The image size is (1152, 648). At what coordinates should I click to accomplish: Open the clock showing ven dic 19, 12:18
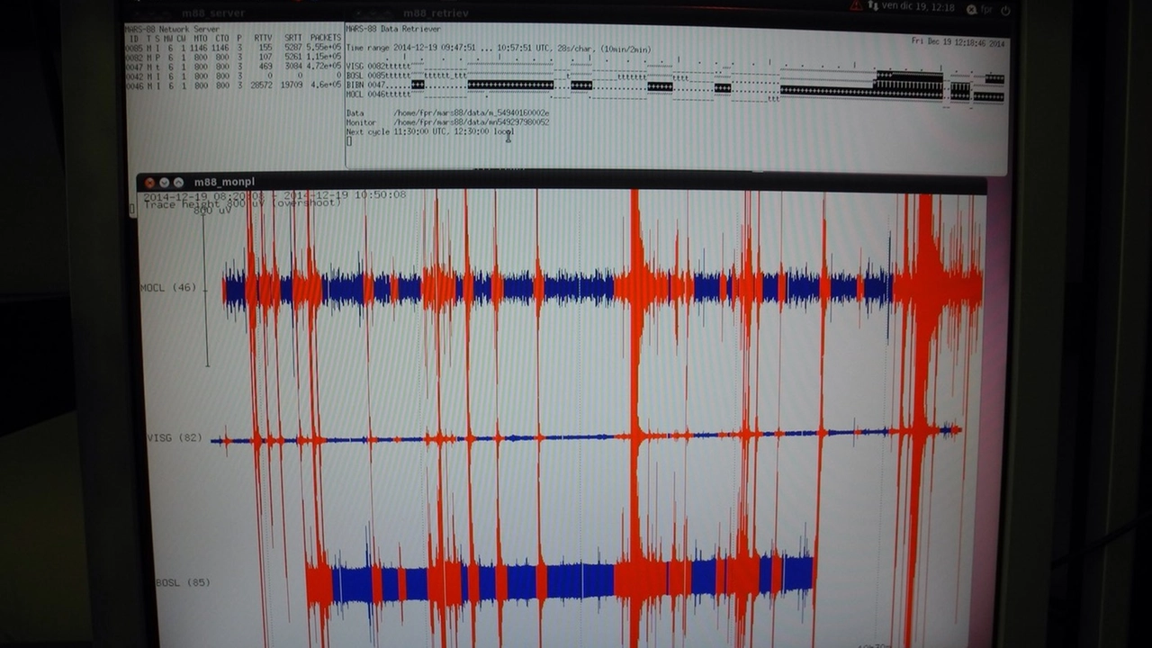[920, 8]
